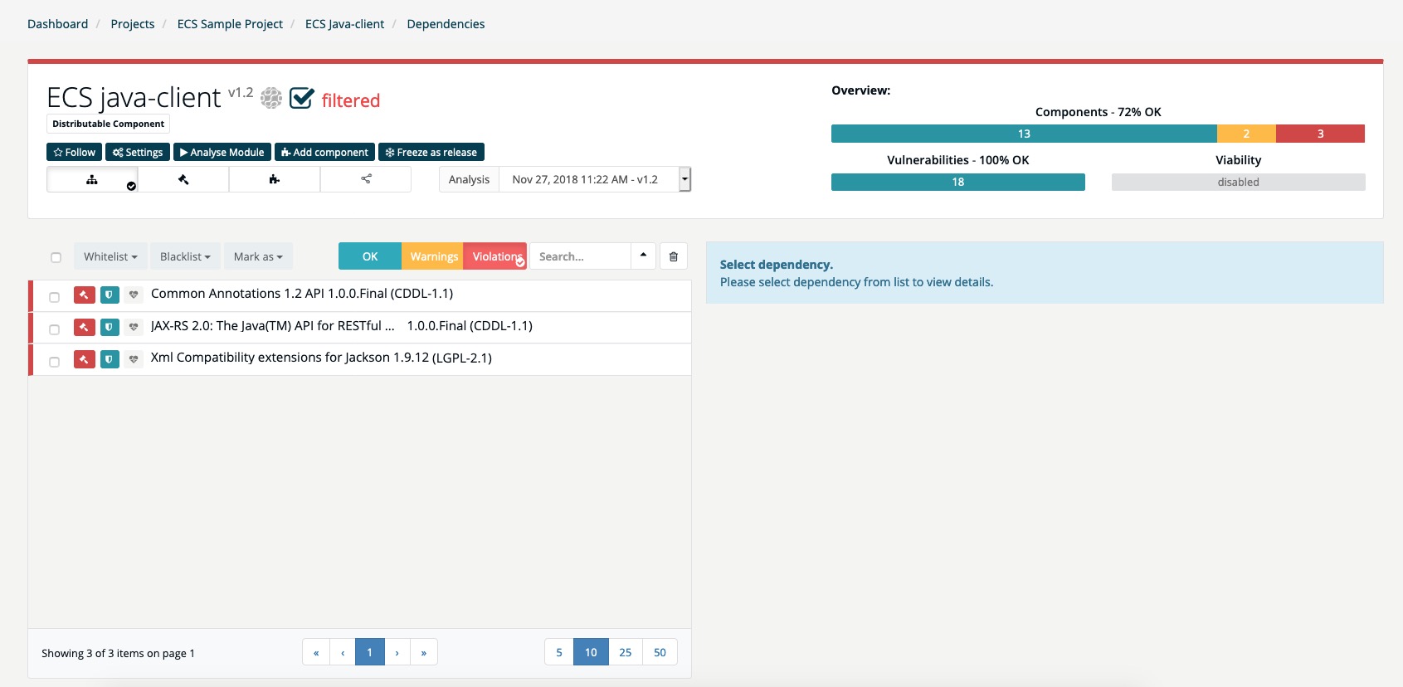Click the red gavel icon for Xml Compatibility extensions
This screenshot has height=687, width=1403.
[x=85, y=359]
